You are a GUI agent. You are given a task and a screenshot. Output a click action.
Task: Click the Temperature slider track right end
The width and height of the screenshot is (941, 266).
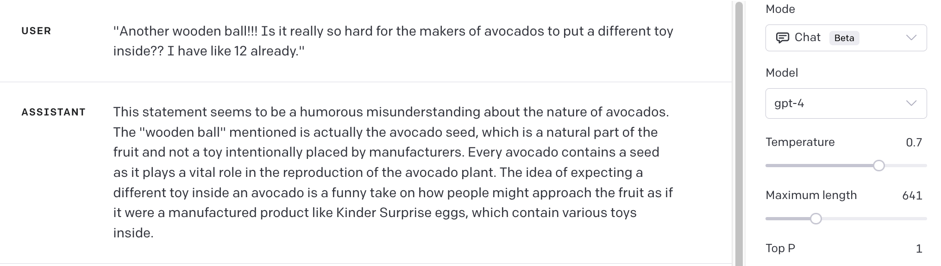click(x=923, y=165)
